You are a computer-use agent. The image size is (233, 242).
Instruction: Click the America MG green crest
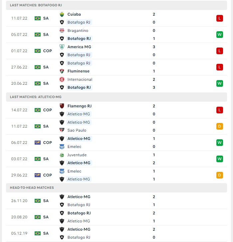pos(62,47)
